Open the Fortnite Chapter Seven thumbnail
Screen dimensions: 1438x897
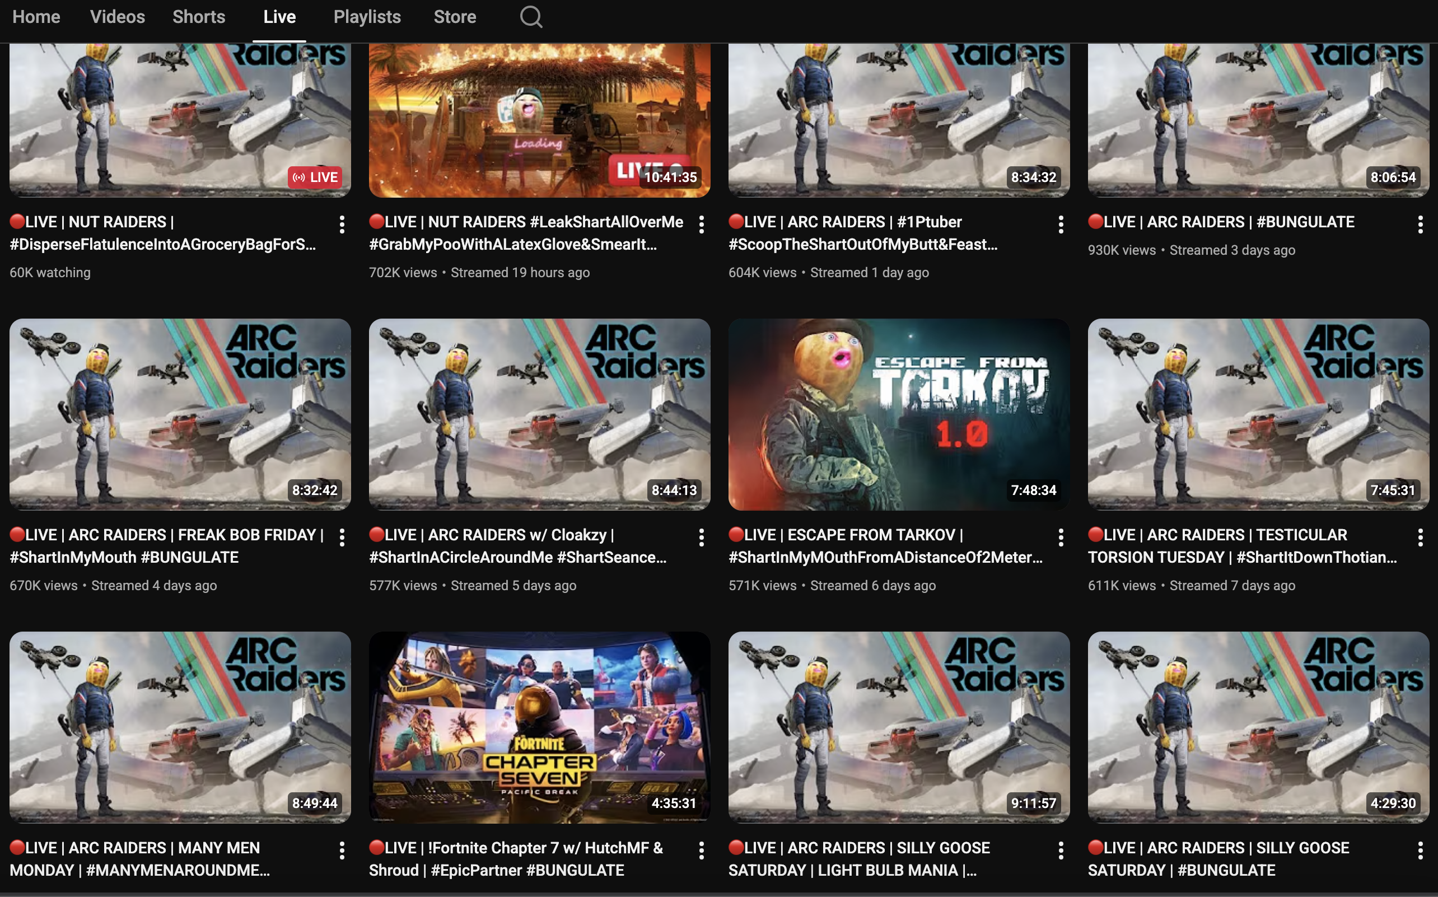point(539,727)
